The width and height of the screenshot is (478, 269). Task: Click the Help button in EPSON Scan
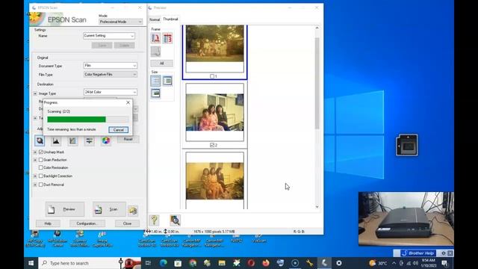(48, 223)
